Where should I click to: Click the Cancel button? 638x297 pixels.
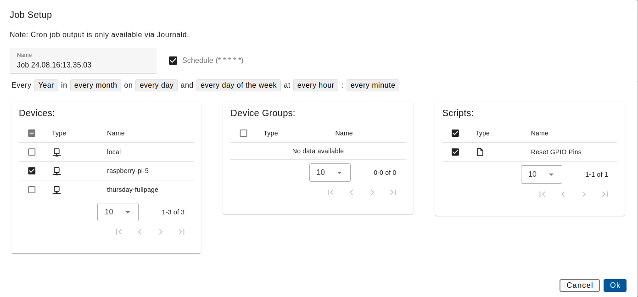coord(579,285)
